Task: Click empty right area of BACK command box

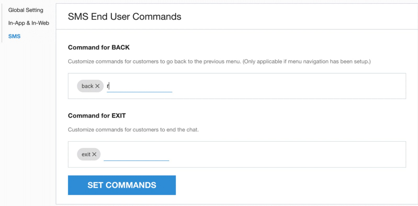Action: [x=288, y=86]
